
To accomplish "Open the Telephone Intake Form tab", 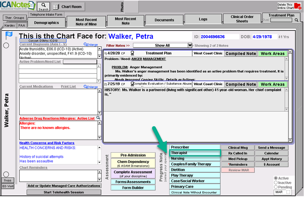I will 46,14.
